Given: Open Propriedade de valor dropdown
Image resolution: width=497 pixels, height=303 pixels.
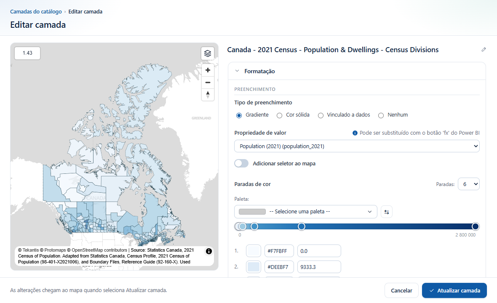Looking at the screenshot, I should pos(357,146).
